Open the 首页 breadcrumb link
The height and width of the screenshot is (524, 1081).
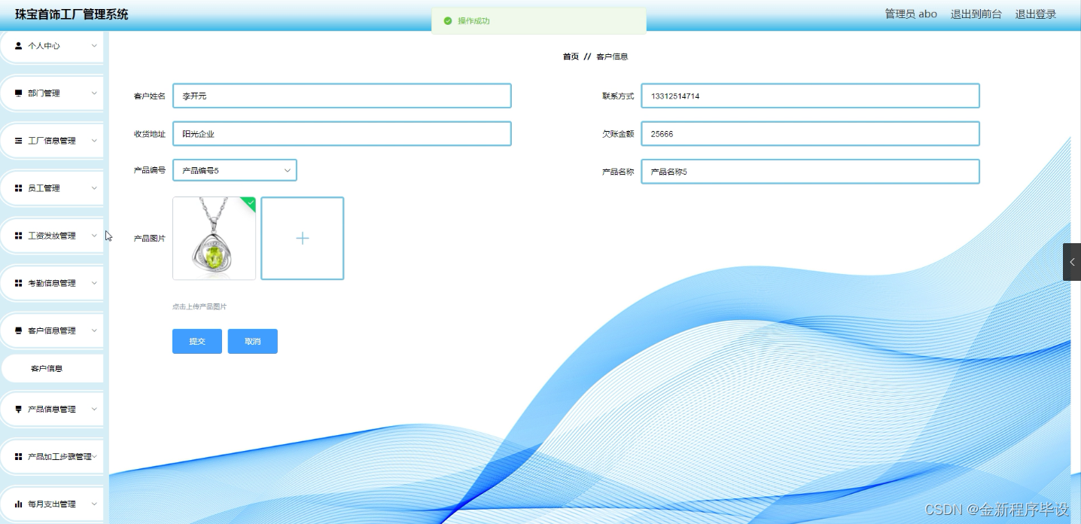[x=570, y=56]
